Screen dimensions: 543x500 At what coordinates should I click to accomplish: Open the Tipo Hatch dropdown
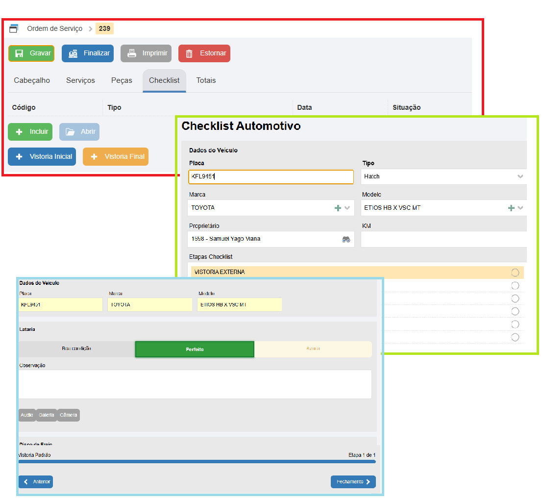[520, 176]
